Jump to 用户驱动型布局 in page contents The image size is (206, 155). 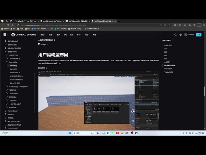click(169, 65)
